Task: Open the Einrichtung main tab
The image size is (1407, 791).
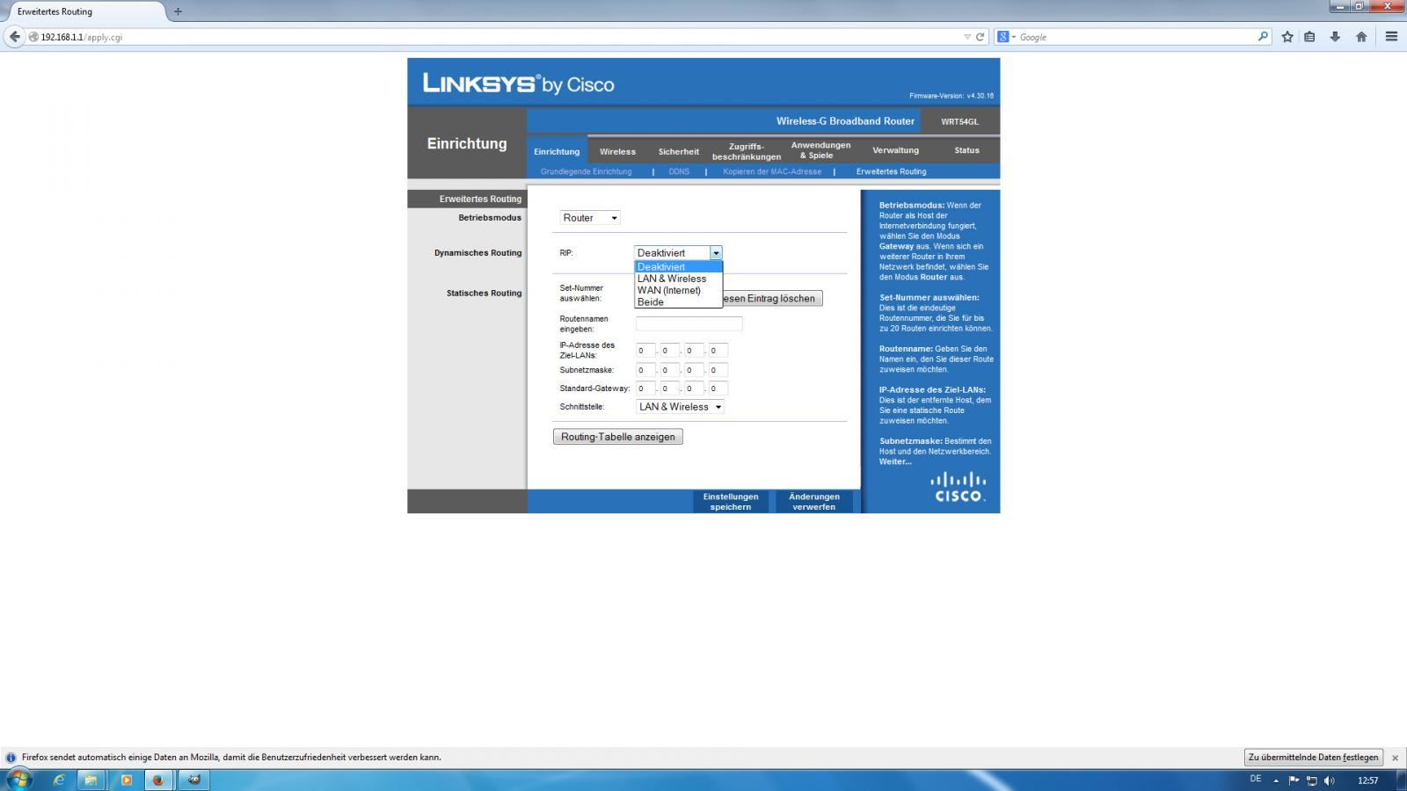Action: click(x=557, y=151)
